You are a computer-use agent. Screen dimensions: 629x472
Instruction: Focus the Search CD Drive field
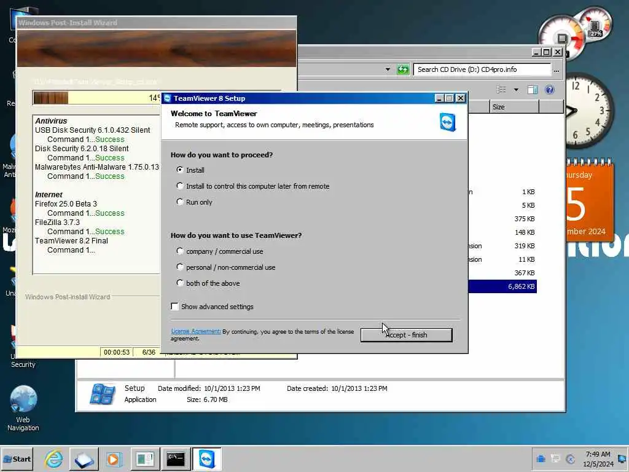click(x=482, y=69)
